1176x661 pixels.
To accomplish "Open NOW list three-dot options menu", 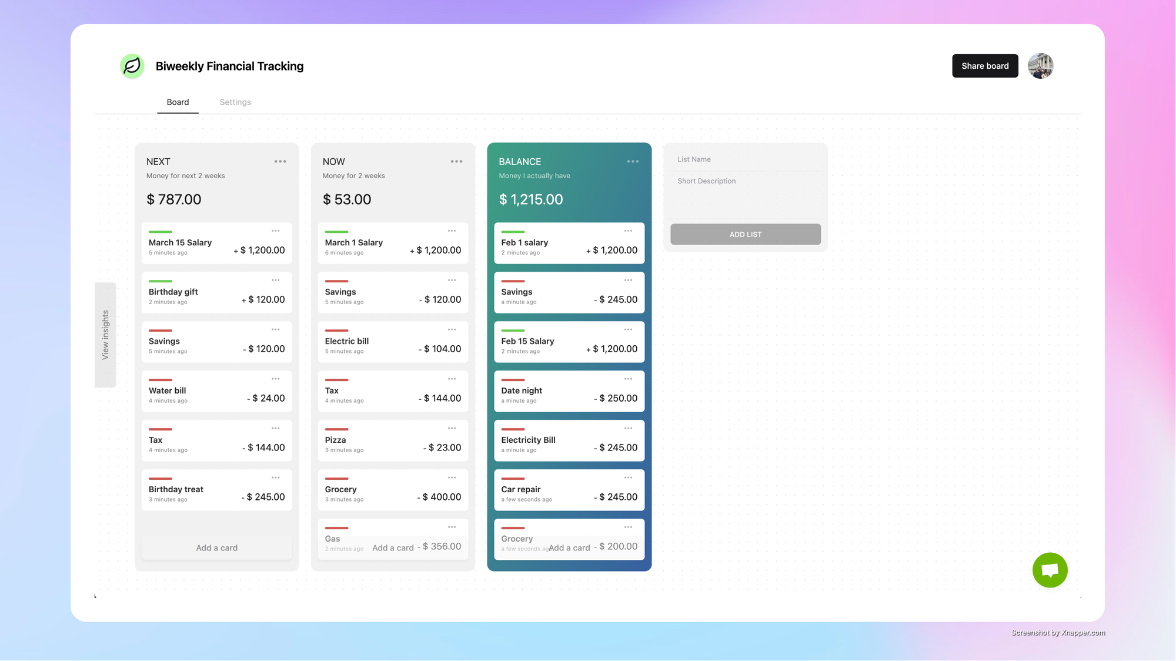I will 456,162.
